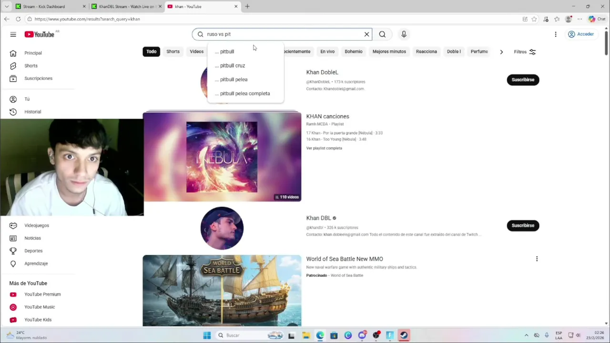Image resolution: width=610 pixels, height=343 pixels.
Task: Select the Bohemio filter chip
Action: (354, 51)
